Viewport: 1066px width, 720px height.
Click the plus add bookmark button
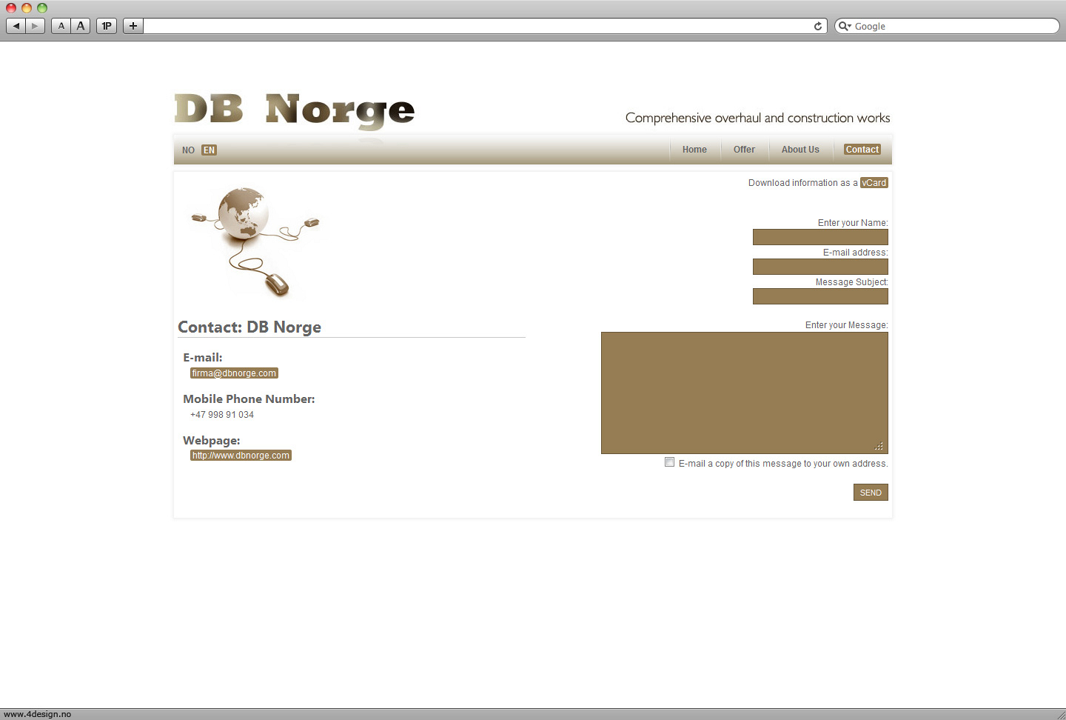(x=133, y=26)
